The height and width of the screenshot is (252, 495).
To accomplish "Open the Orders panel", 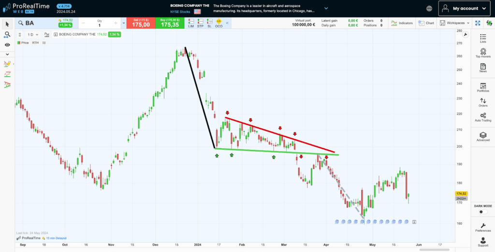I will (483, 102).
